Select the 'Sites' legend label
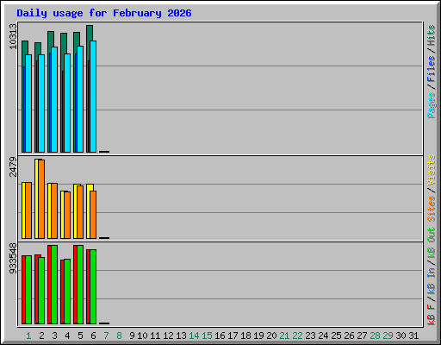441x345 pixels. click(x=432, y=209)
